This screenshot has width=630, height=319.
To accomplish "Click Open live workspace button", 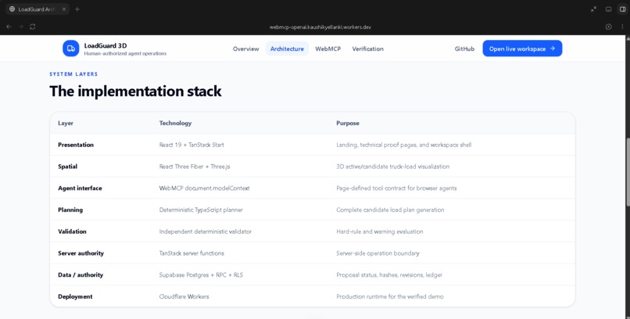I will pyautogui.click(x=522, y=48).
